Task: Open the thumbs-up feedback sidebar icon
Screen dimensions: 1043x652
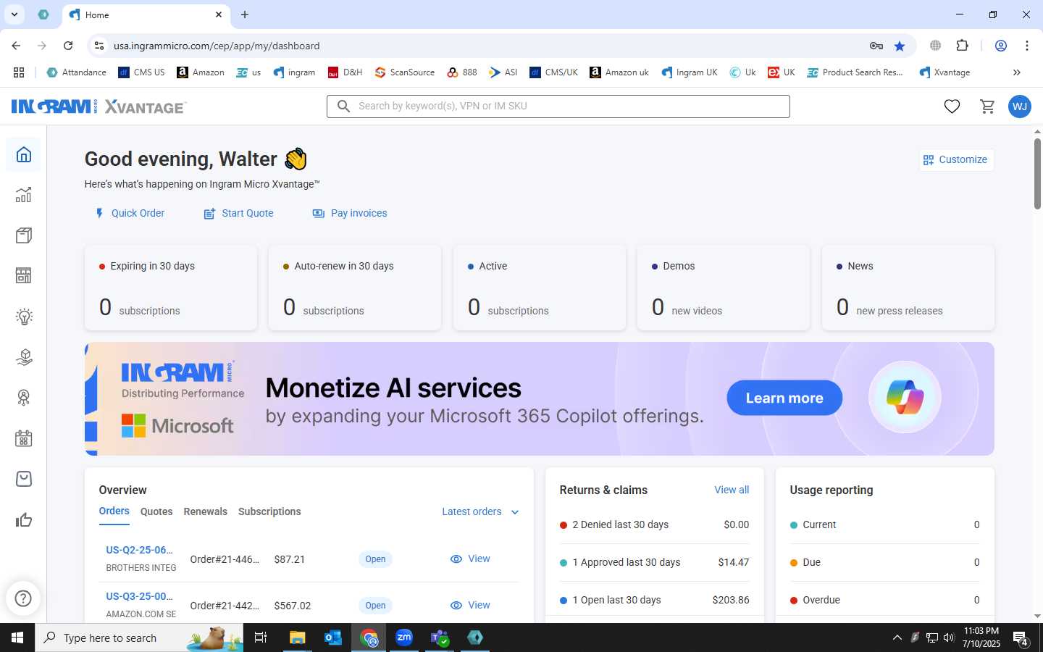Action: point(24,519)
